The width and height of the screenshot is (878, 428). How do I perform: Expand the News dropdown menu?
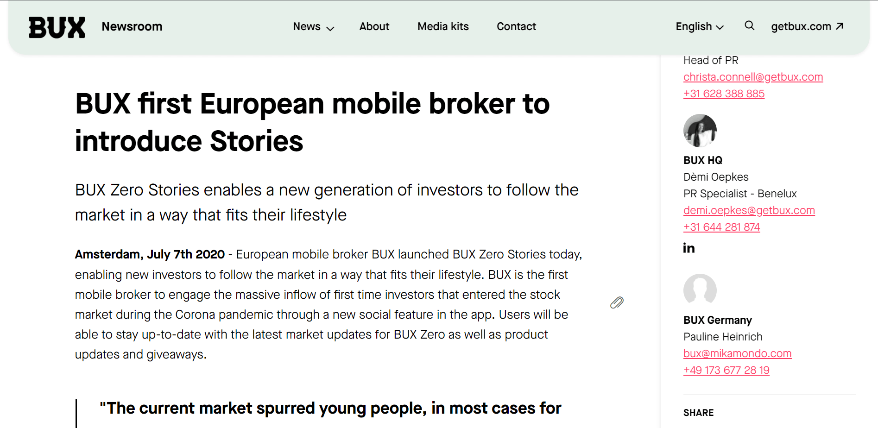pyautogui.click(x=314, y=26)
